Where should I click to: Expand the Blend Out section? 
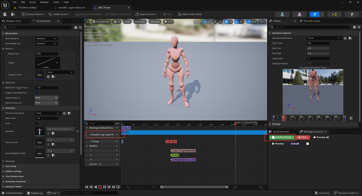coord(3,83)
